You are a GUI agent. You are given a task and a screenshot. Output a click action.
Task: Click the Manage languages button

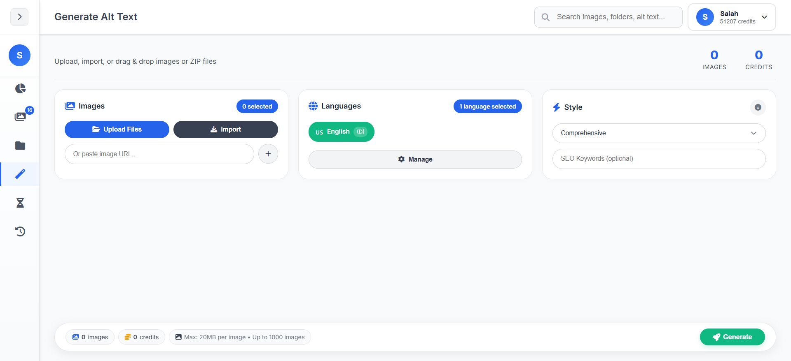[x=415, y=160]
